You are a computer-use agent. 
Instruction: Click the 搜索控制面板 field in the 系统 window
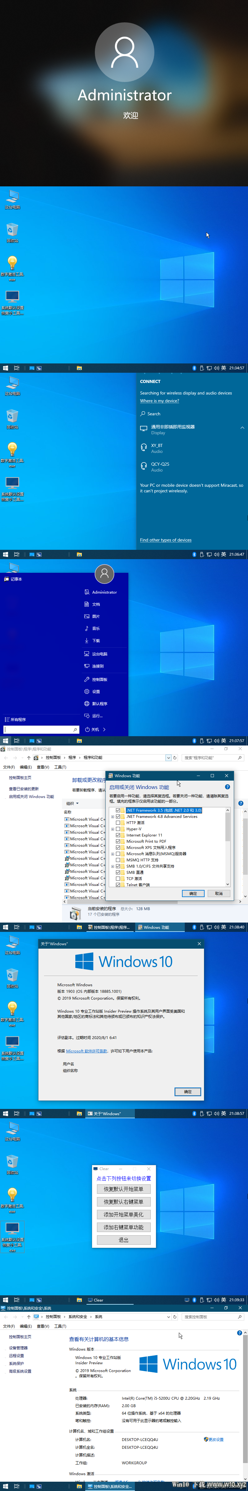[x=213, y=1317]
